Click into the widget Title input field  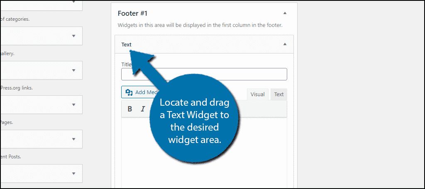(204, 74)
